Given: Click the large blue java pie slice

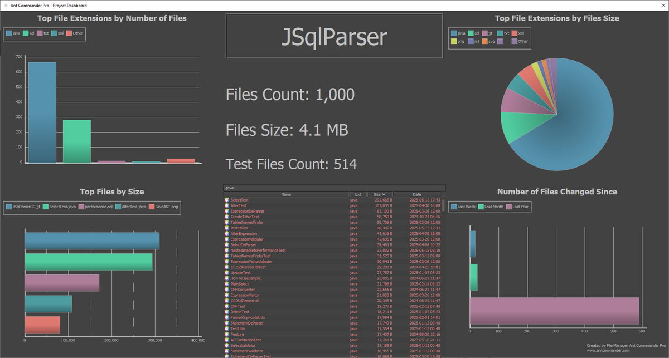Looking at the screenshot, I should 574,122.
